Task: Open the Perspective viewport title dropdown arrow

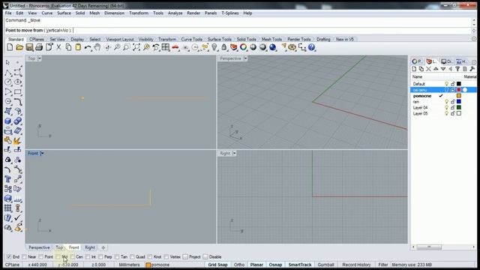Action: (245, 58)
